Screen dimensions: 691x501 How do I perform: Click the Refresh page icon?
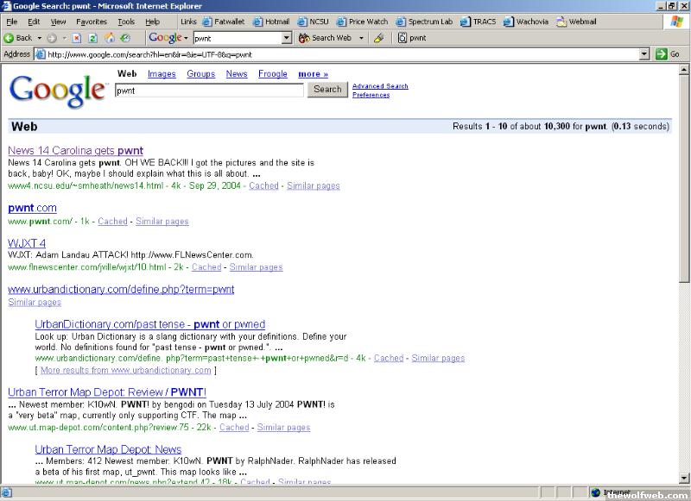[93, 38]
